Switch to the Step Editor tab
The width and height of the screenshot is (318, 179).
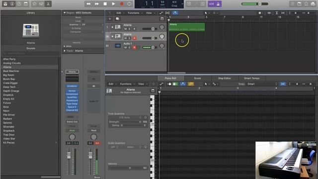click(225, 79)
